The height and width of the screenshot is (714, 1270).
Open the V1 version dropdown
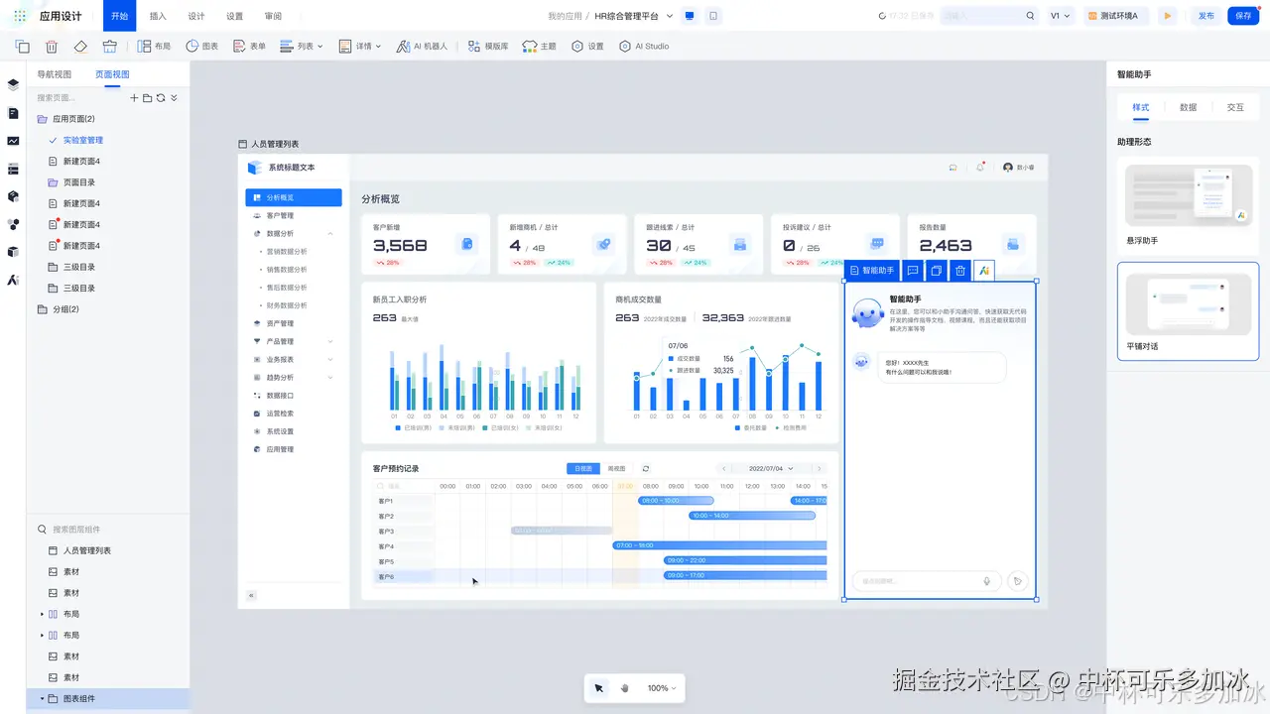1060,16
